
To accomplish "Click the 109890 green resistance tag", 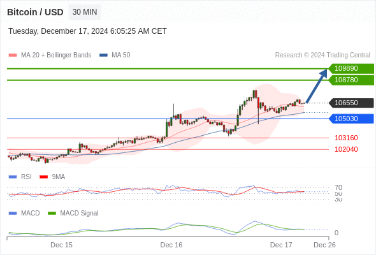I will (x=351, y=69).
